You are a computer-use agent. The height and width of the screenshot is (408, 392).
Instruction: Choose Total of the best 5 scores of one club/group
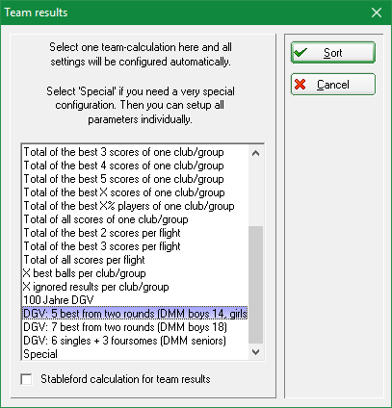135,179
